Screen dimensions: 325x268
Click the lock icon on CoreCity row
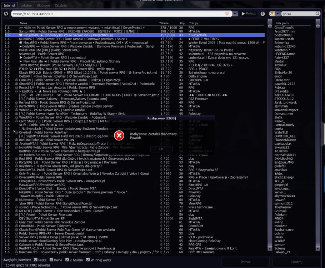(16, 80)
